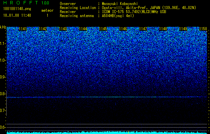This screenshot has height=134, width=210.
Task: Click the cyan signal power graph at bottom
Action: coord(107,133)
